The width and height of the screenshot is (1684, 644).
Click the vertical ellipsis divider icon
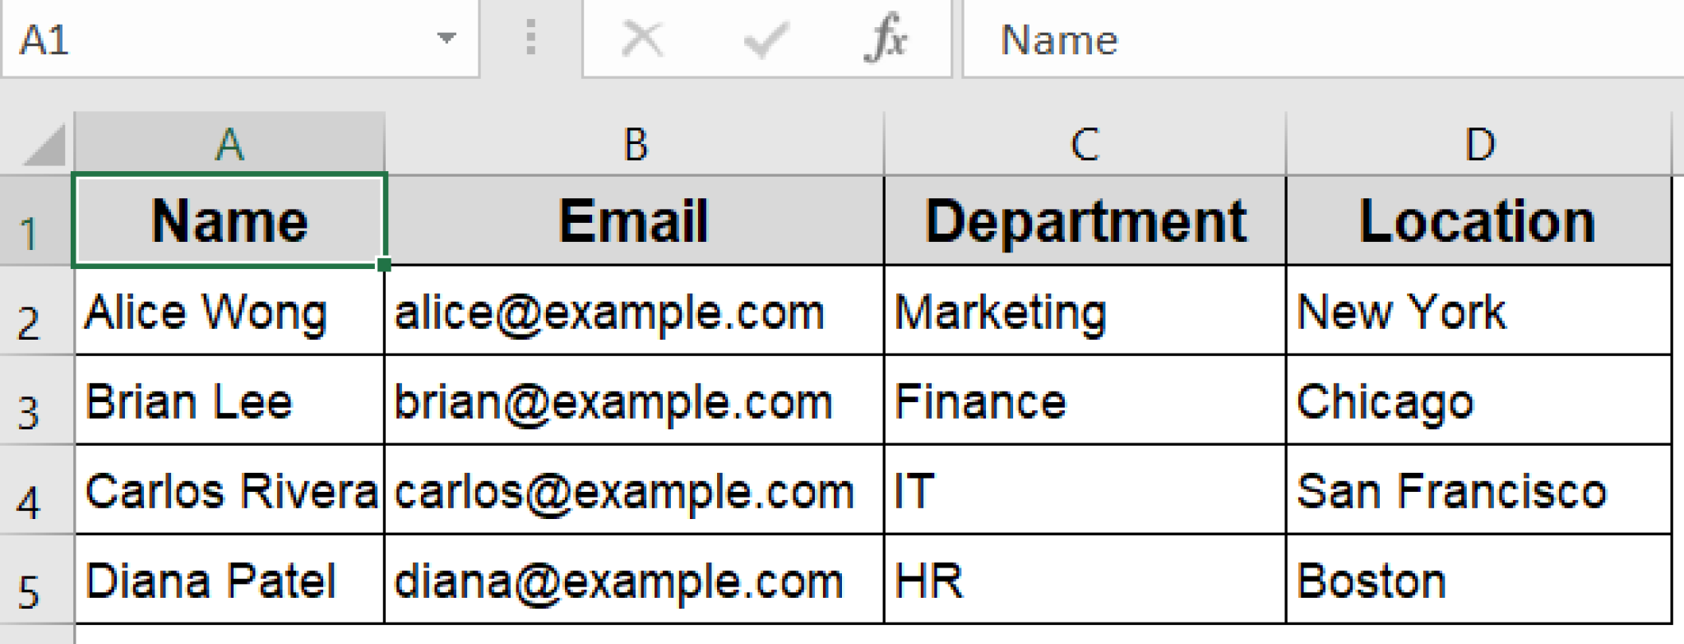[529, 37]
